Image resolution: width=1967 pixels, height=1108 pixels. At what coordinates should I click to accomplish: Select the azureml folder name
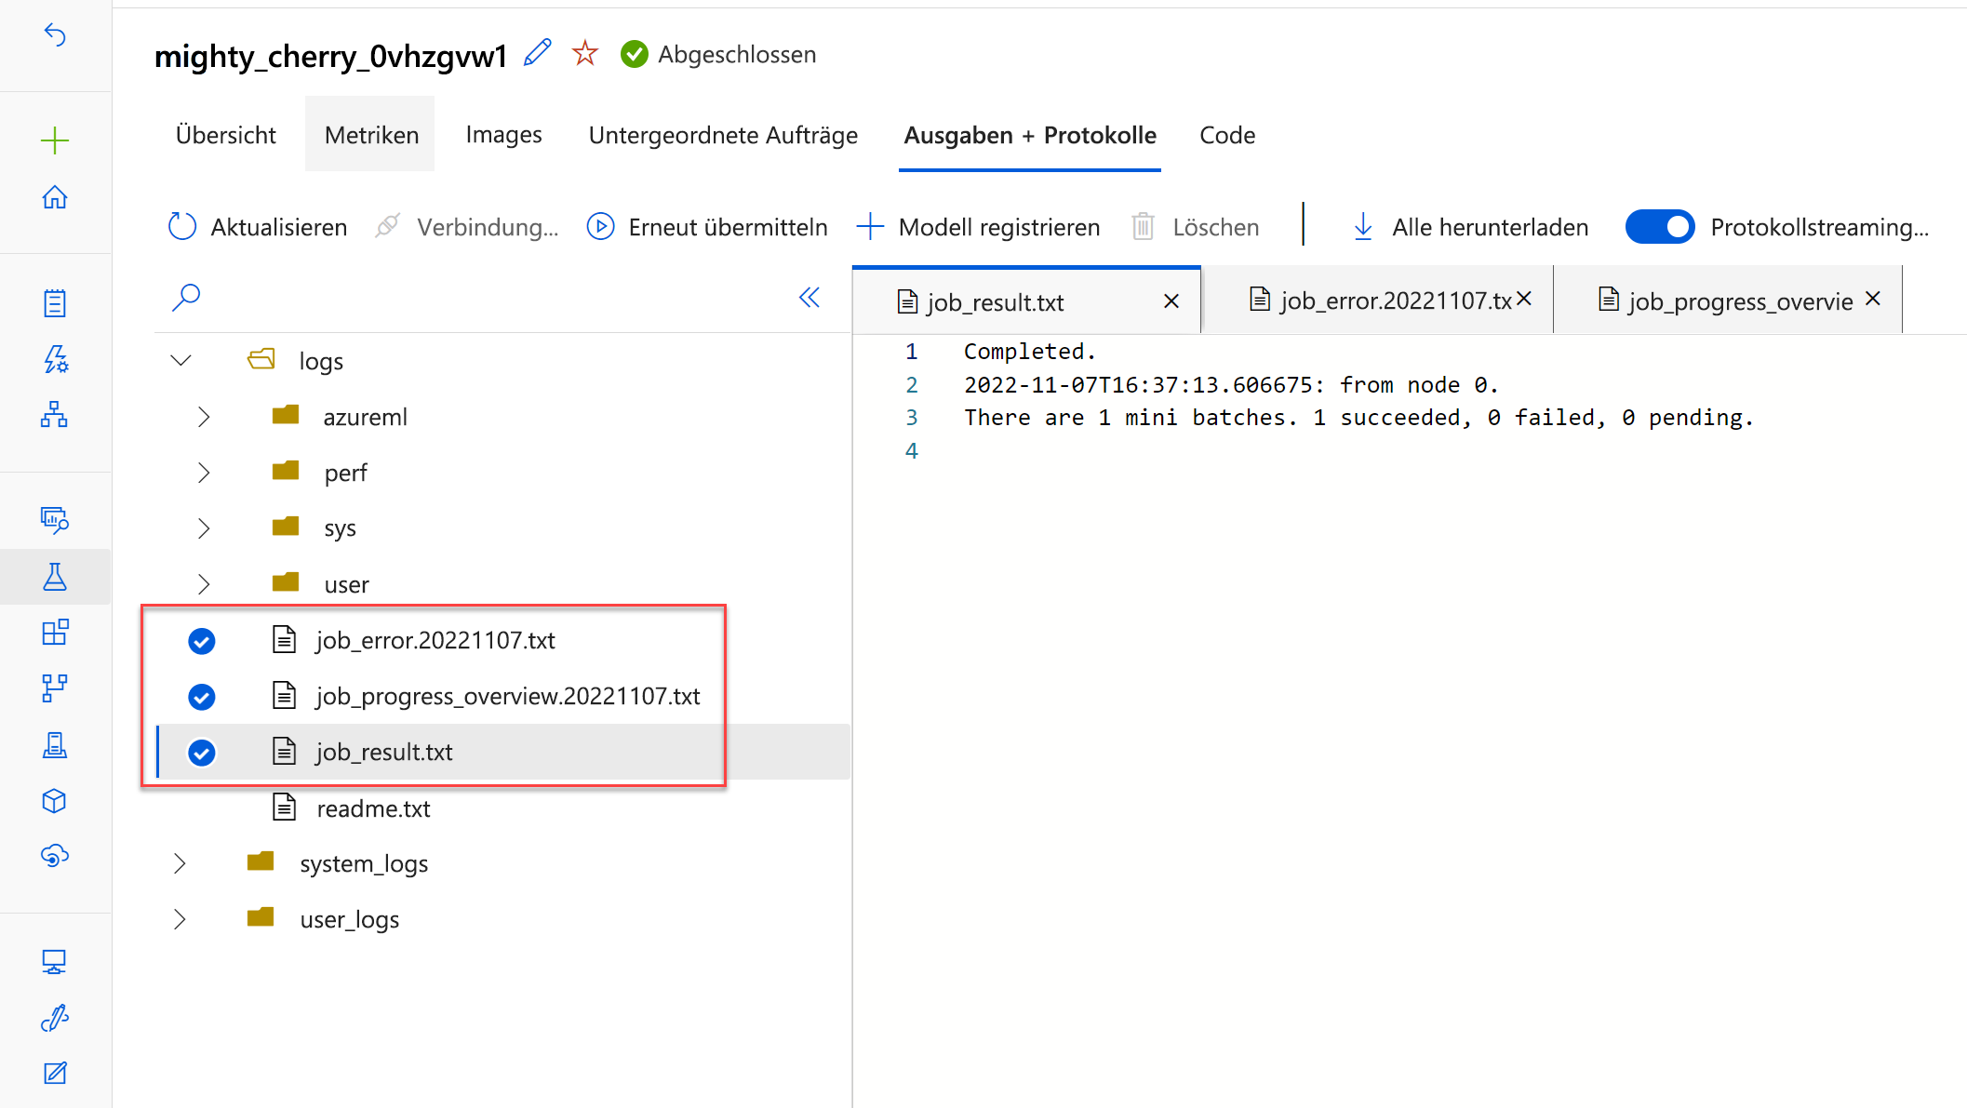click(366, 417)
